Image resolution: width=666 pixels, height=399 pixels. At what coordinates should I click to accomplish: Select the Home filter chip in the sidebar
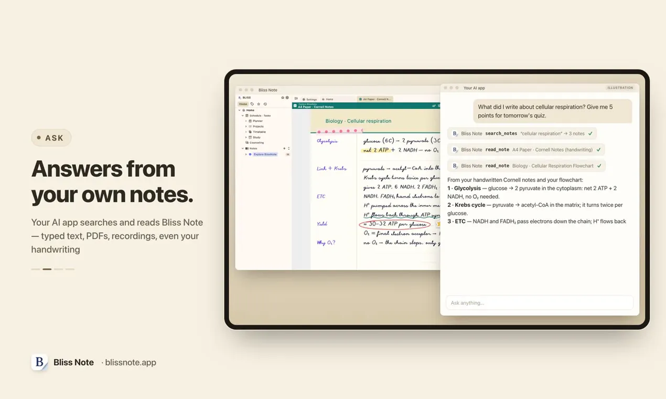pyautogui.click(x=243, y=104)
